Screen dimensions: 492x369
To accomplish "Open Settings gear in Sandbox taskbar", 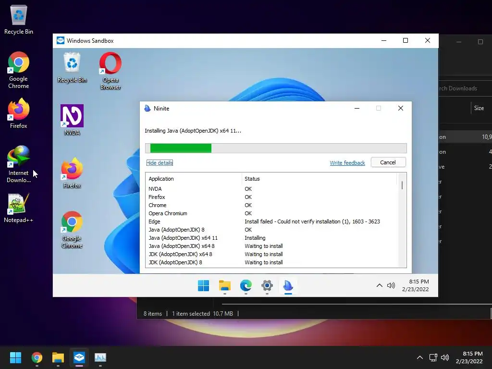I will pos(267,285).
